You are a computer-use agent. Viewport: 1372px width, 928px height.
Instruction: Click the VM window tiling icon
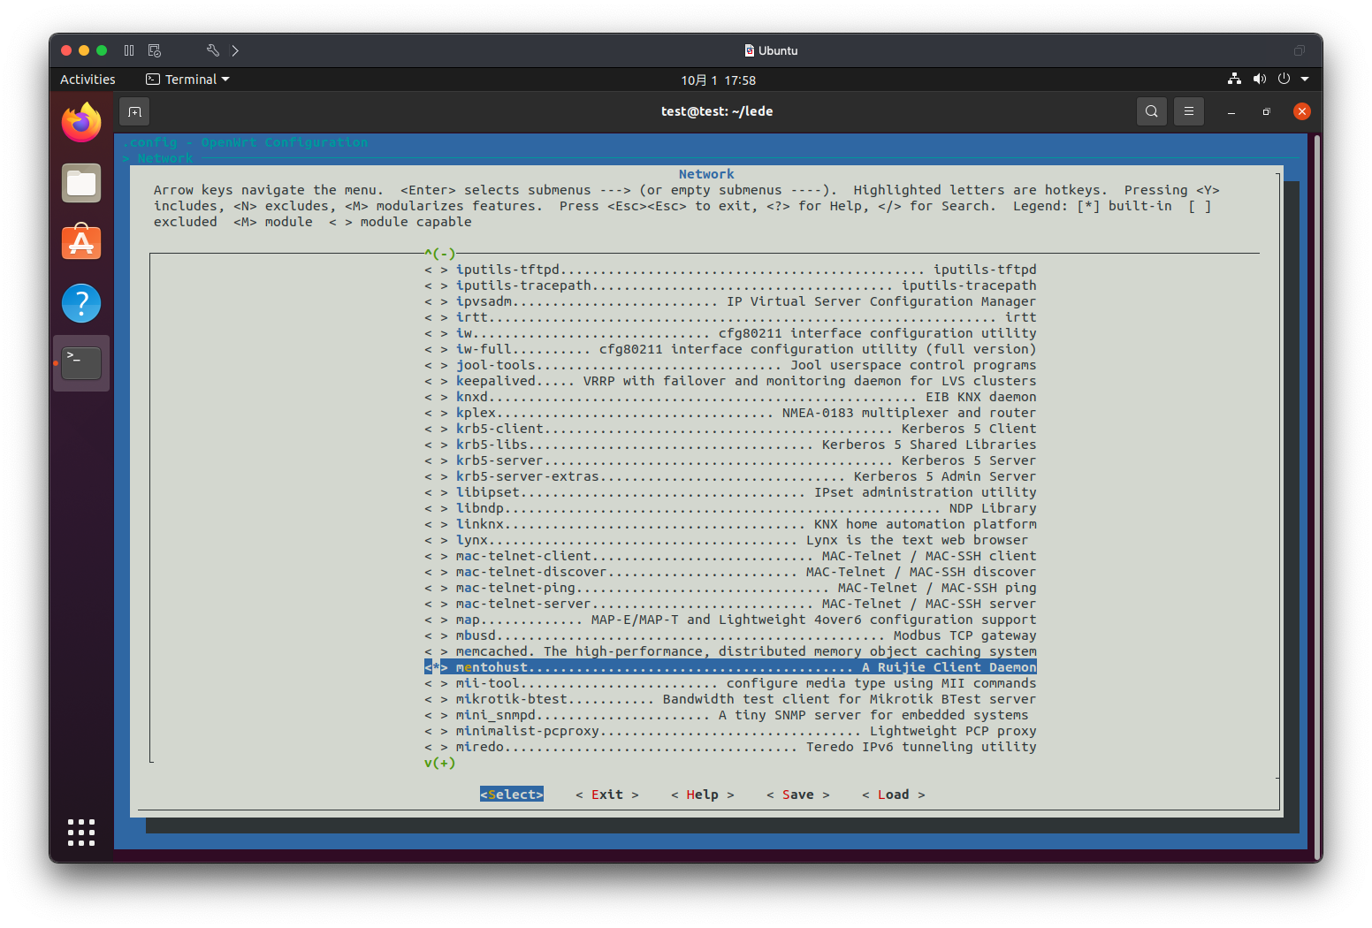(1300, 50)
